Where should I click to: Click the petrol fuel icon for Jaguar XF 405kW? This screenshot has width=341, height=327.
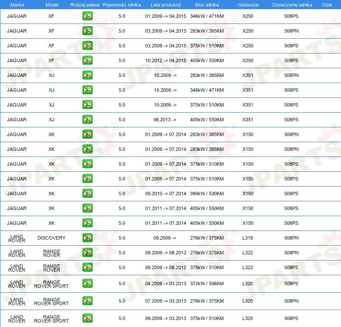click(x=87, y=60)
